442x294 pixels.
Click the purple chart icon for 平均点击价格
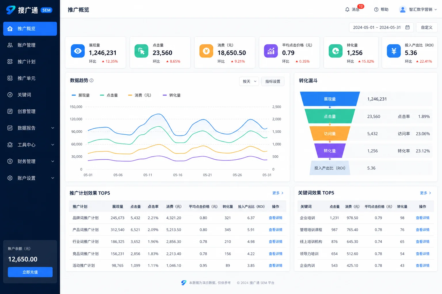click(271, 51)
